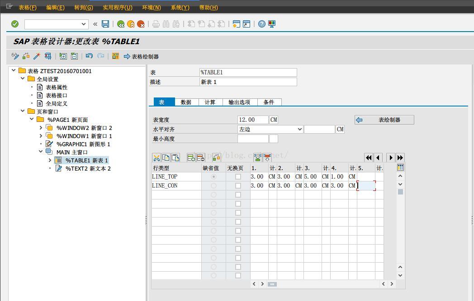Open the Customize local layout monitor icon
The width and height of the screenshot is (474, 301).
[272, 24]
